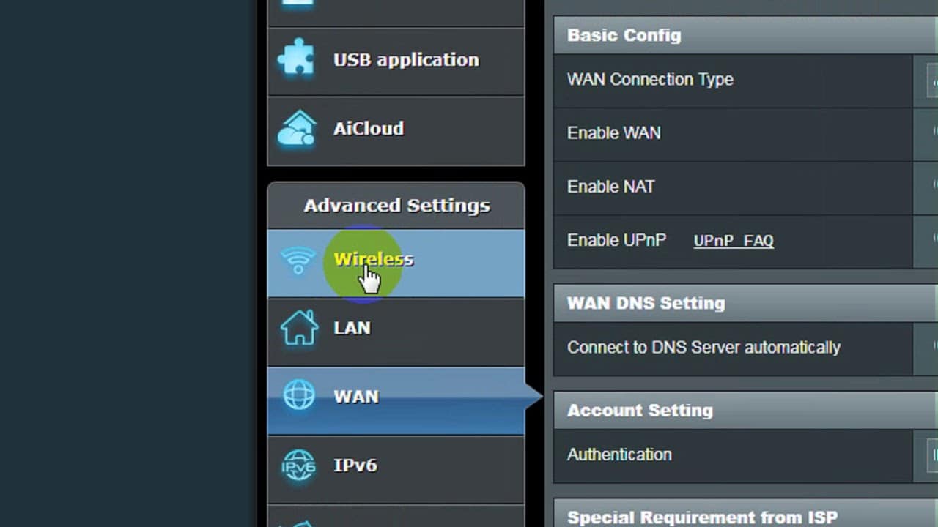Open the Authentication dropdown
This screenshot has width=938, height=527.
[932, 455]
